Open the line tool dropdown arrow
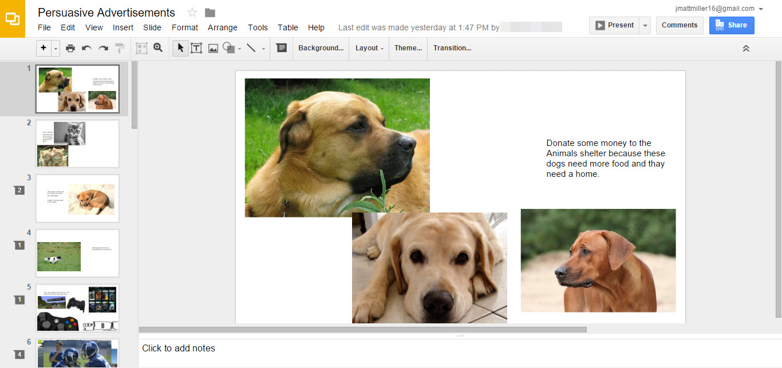The height and width of the screenshot is (368, 782). pyautogui.click(x=263, y=49)
